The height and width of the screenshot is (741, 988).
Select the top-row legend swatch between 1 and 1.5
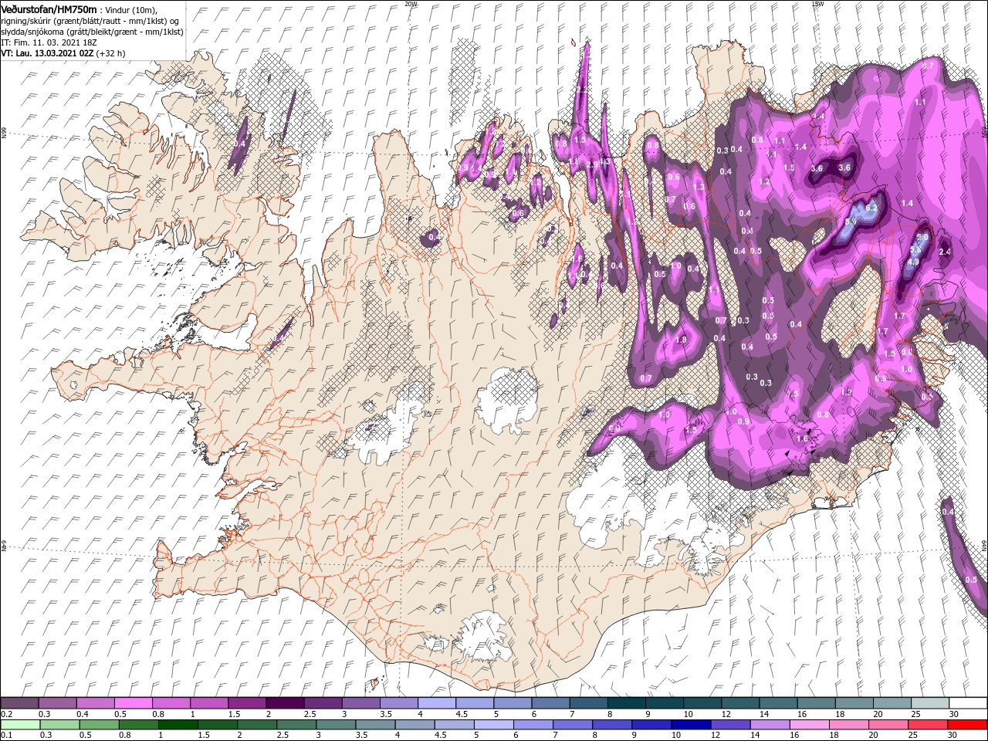pos(208,703)
